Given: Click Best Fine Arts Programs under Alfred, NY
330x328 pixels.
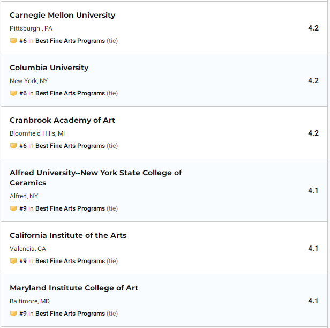Looking at the screenshot, I should coord(70,208).
